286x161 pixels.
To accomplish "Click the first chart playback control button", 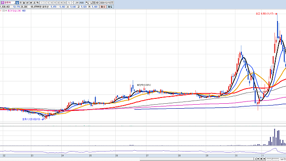I will point(255,159).
